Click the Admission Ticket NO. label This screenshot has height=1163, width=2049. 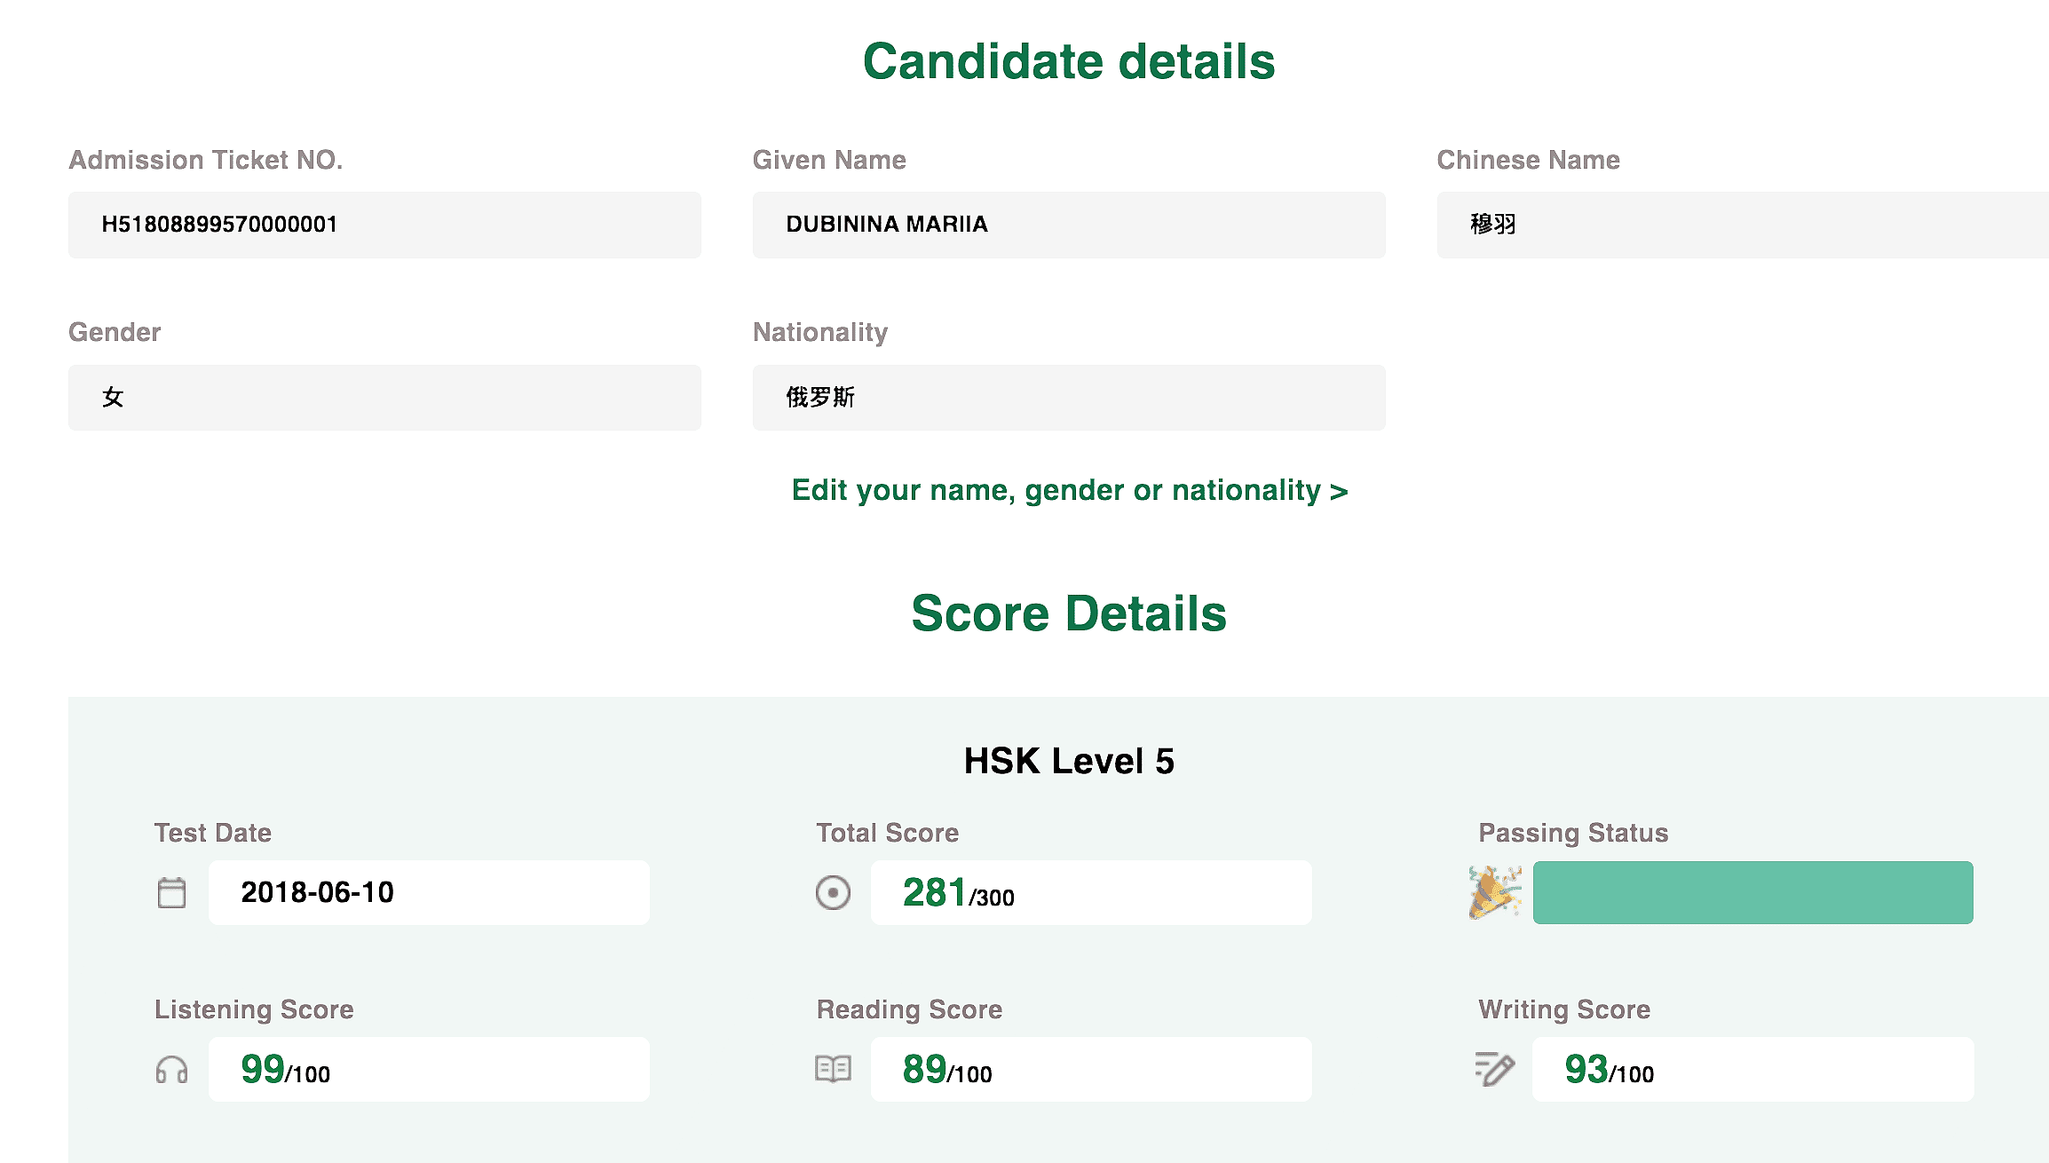pyautogui.click(x=206, y=160)
